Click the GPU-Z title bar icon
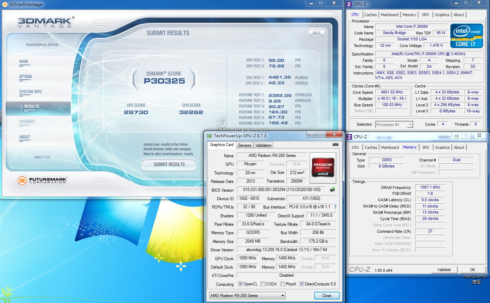Image resolution: width=490 pixels, height=303 pixels. click(210, 136)
